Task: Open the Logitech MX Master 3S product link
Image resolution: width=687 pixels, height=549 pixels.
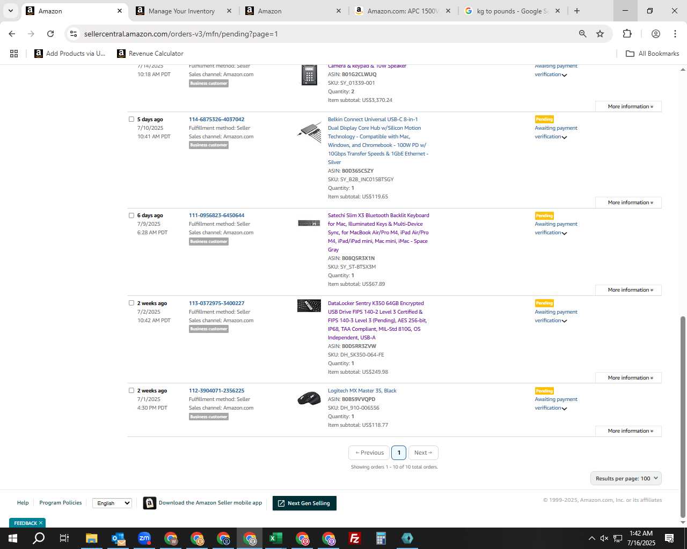Action: click(362, 391)
